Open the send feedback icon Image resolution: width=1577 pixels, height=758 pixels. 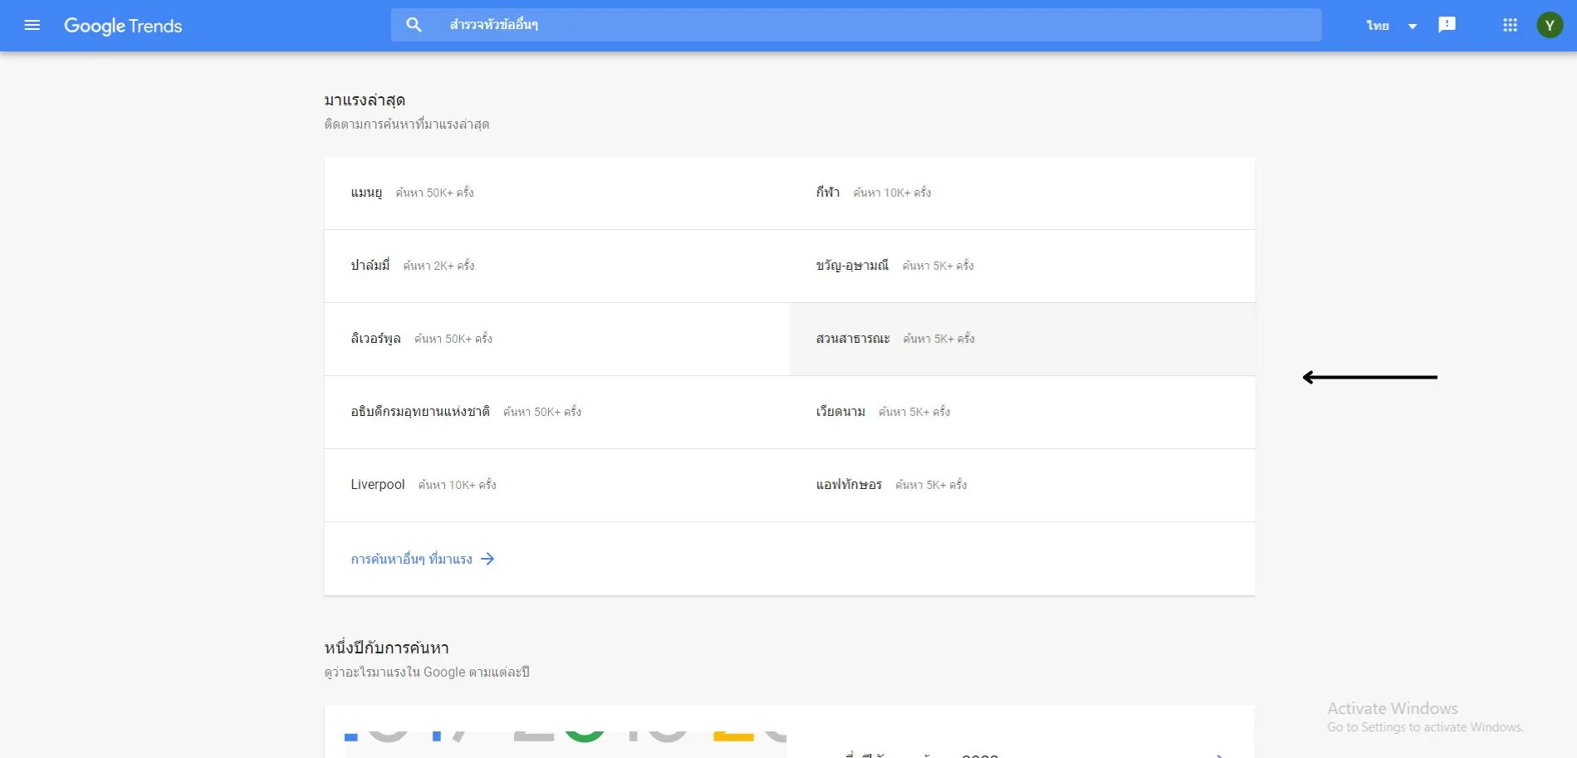tap(1447, 25)
